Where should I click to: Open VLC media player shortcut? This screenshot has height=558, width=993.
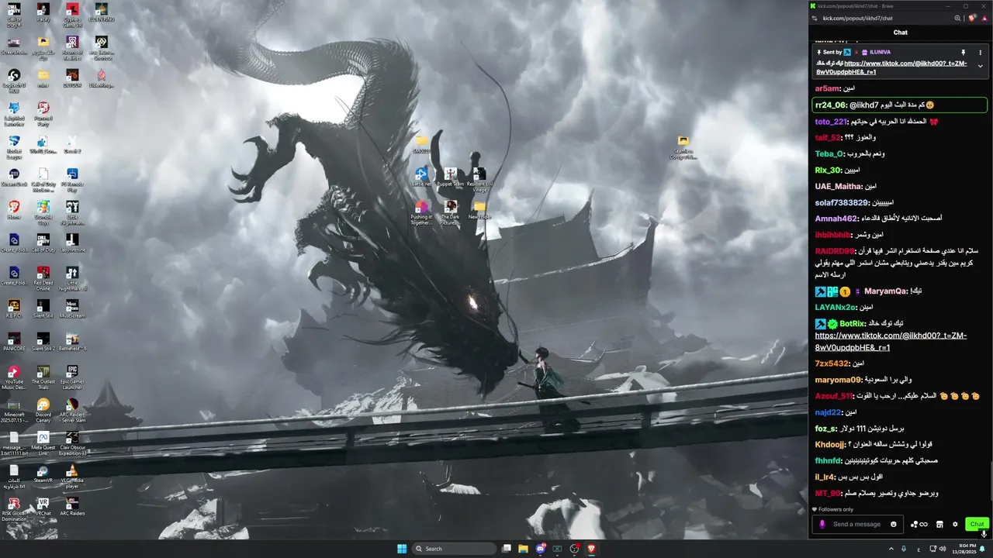(72, 476)
